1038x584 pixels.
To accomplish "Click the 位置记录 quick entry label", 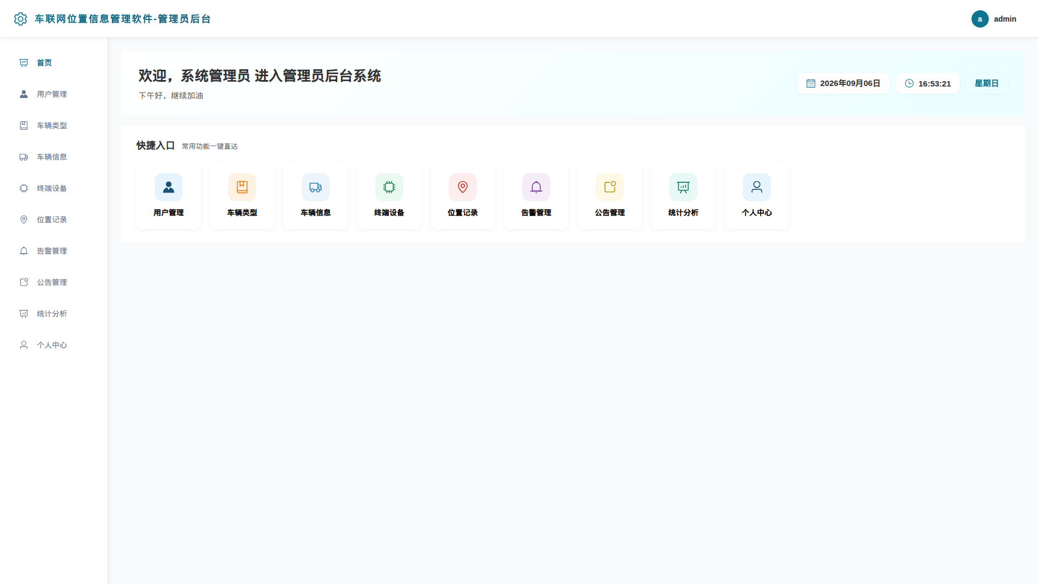I will pyautogui.click(x=463, y=213).
